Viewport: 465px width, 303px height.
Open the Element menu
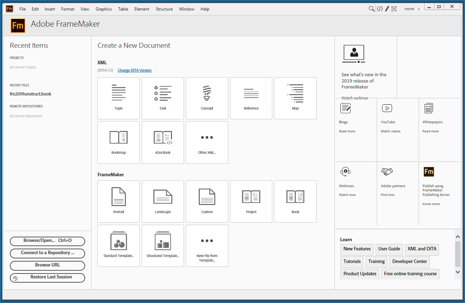[x=142, y=9]
